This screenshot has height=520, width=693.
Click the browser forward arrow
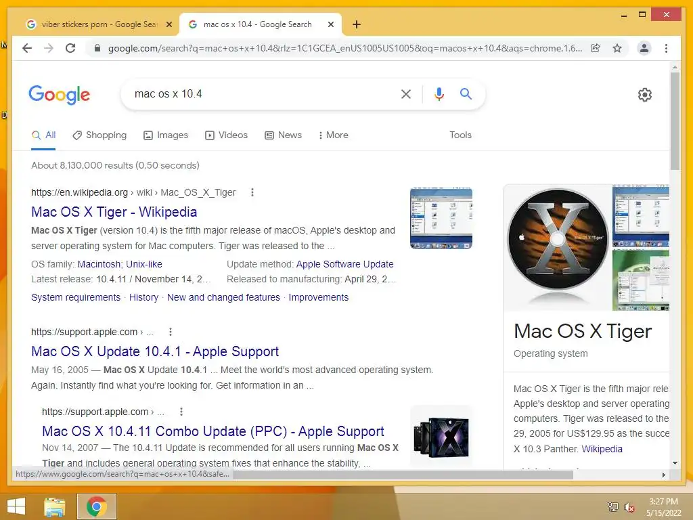coord(49,48)
